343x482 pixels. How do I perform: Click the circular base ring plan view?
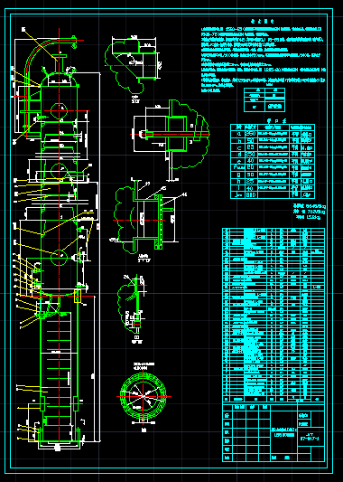click(x=143, y=396)
